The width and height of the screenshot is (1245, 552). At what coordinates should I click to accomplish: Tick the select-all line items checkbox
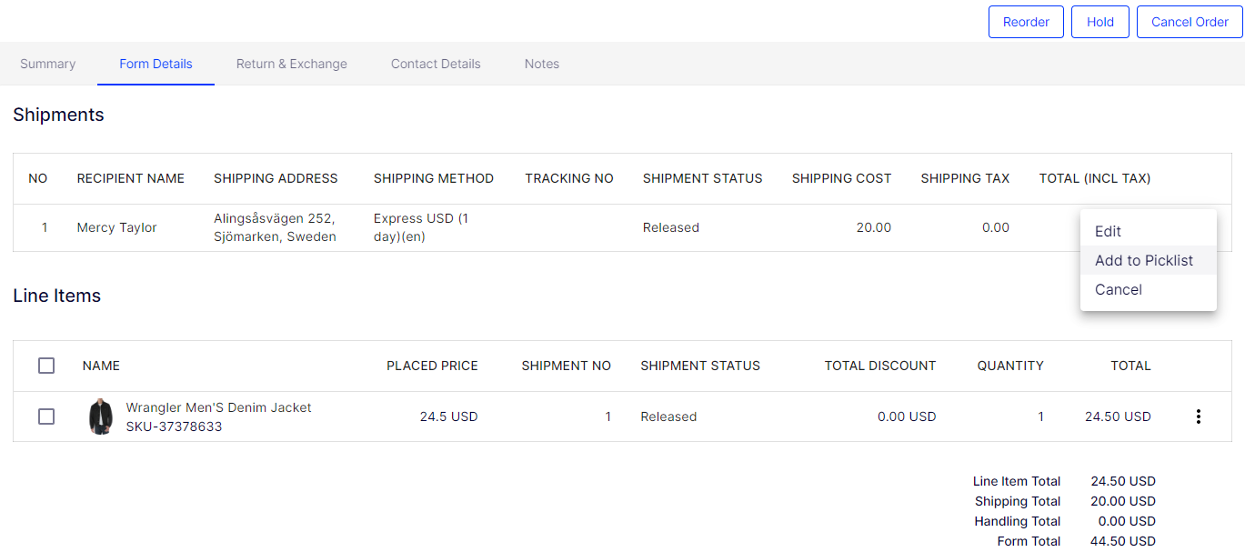click(46, 366)
